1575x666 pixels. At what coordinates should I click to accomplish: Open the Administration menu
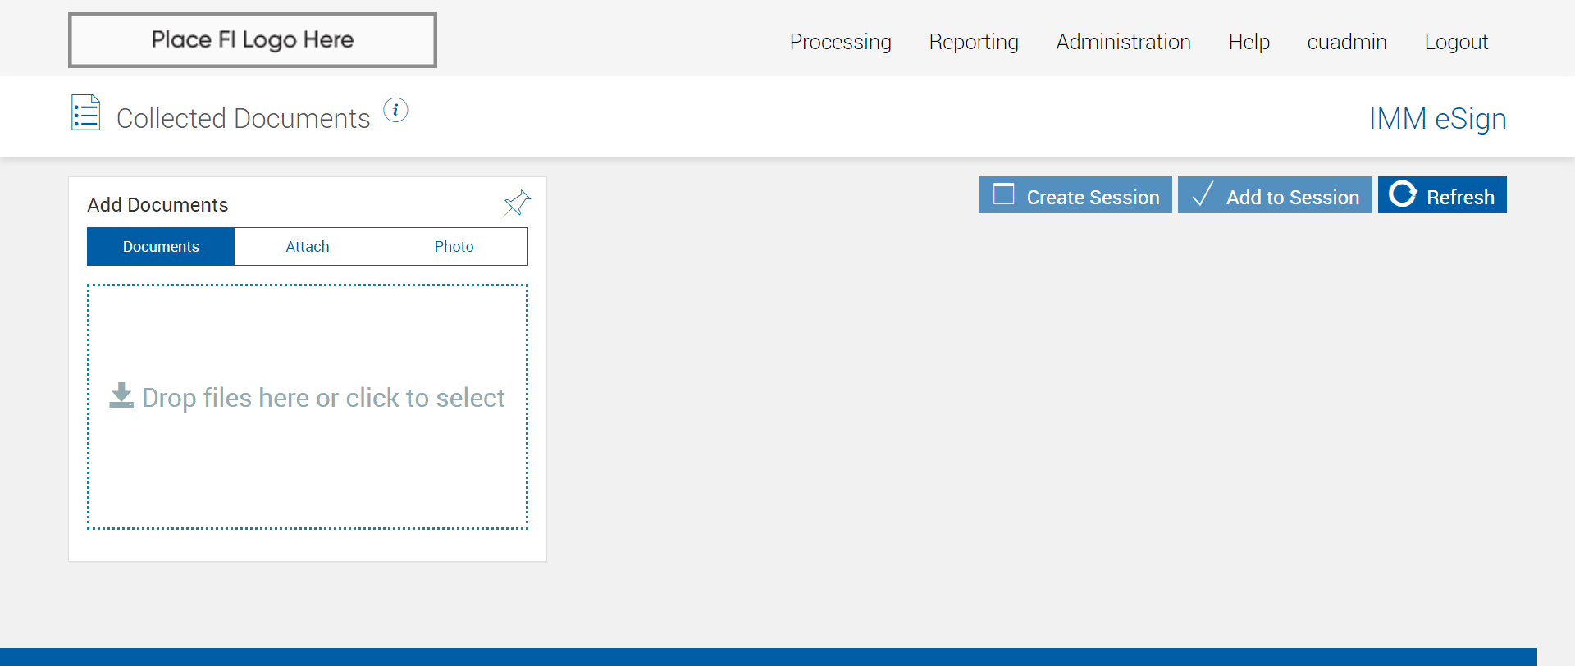pos(1123,42)
